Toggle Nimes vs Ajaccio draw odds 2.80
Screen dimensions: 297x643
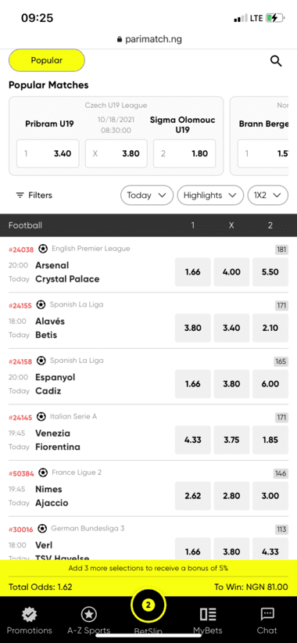tap(231, 496)
